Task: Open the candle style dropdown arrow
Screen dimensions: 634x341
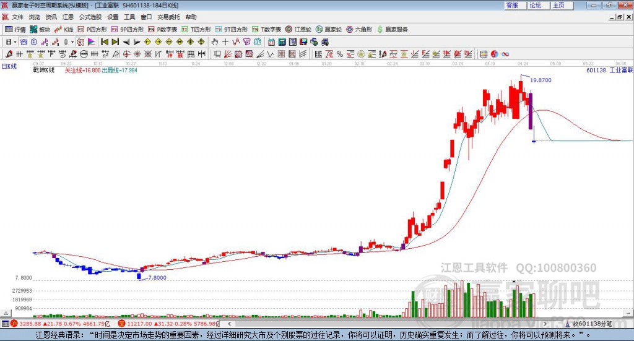Action: [72, 42]
